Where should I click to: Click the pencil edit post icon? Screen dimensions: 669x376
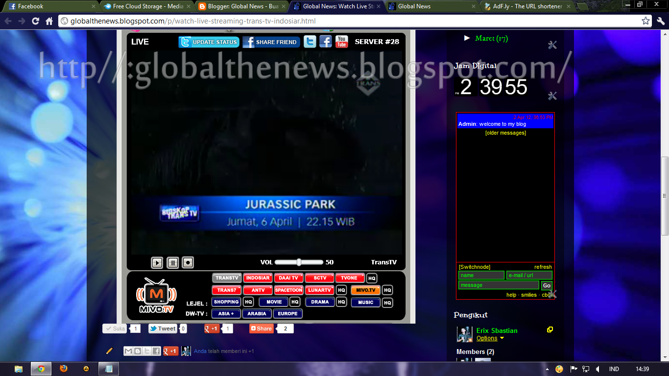coord(110,351)
